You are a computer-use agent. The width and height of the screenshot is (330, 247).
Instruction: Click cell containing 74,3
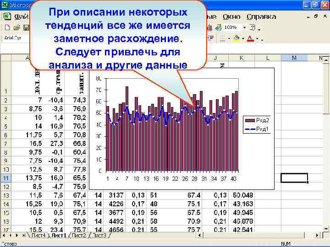click(76, 100)
